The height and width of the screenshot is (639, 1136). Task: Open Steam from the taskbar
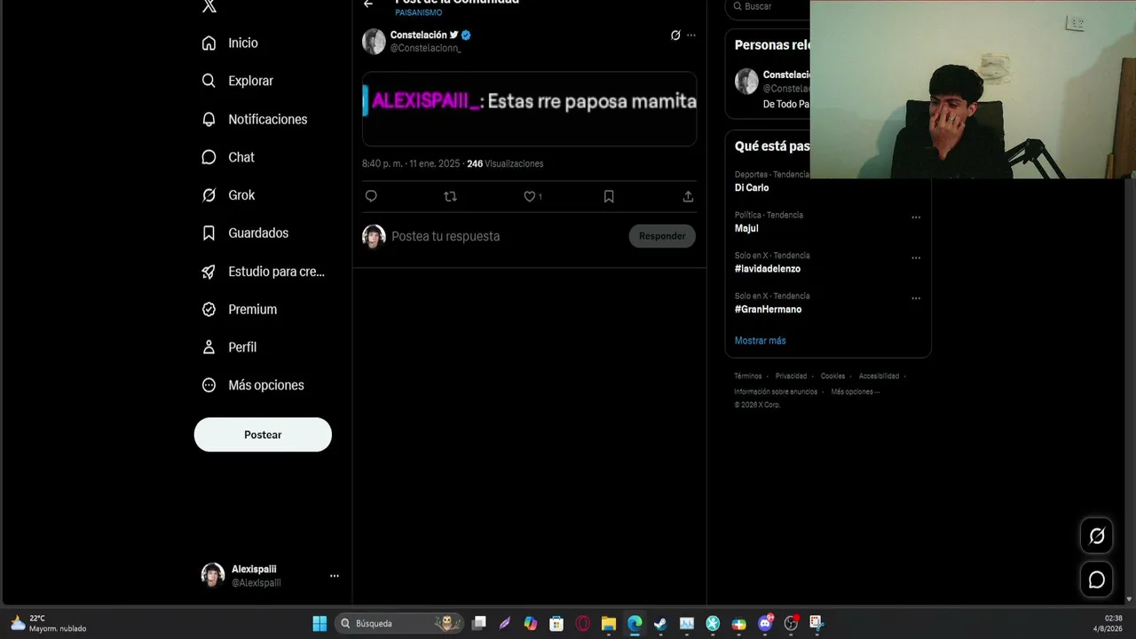pyautogui.click(x=660, y=623)
